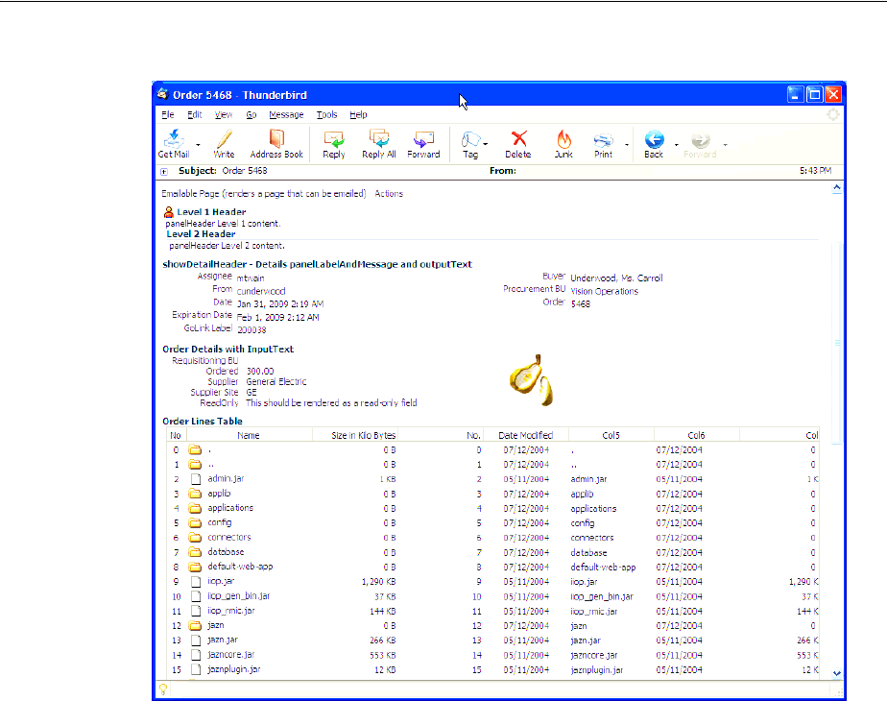Click the Print icon

(x=603, y=140)
